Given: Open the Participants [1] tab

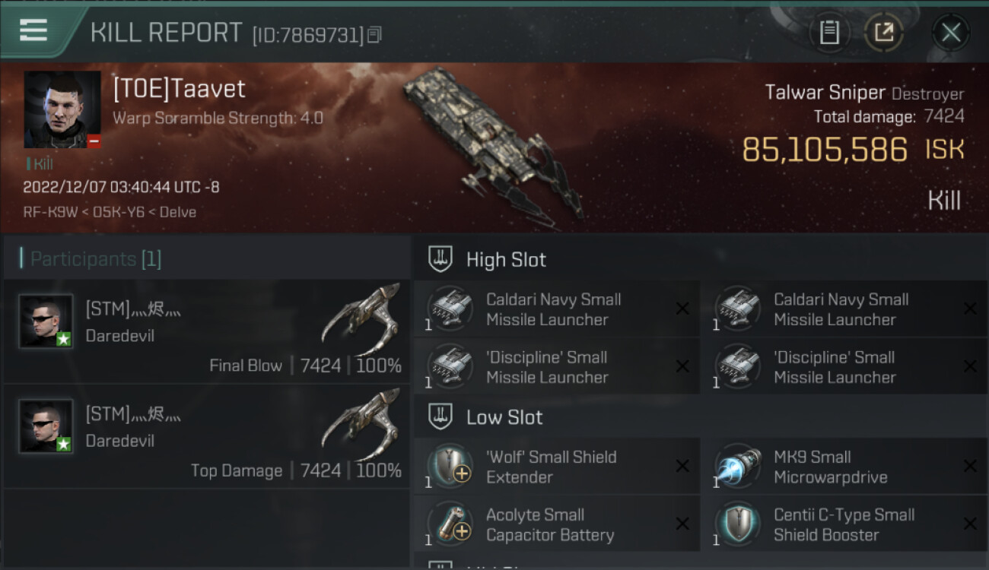Looking at the screenshot, I should tap(96, 258).
